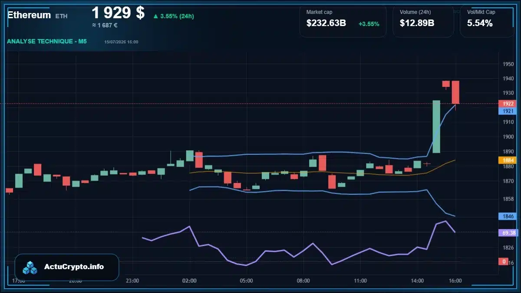Click the 1900 price axis label
The height and width of the screenshot is (293, 521).
pyautogui.click(x=508, y=137)
